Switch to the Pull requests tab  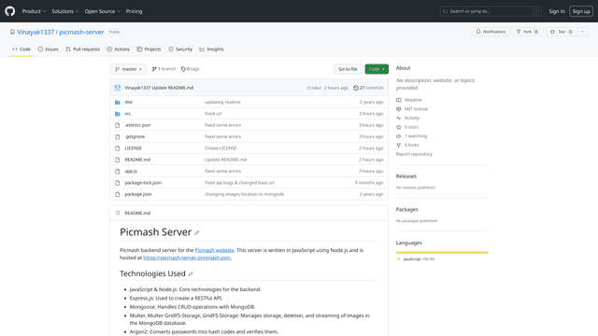pos(82,49)
